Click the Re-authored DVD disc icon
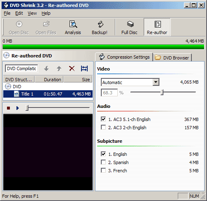Image resolution: width=207 pixels, height=201 pixels. coord(6,55)
